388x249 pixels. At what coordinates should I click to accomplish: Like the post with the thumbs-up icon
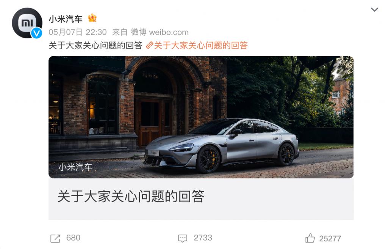click(310, 238)
